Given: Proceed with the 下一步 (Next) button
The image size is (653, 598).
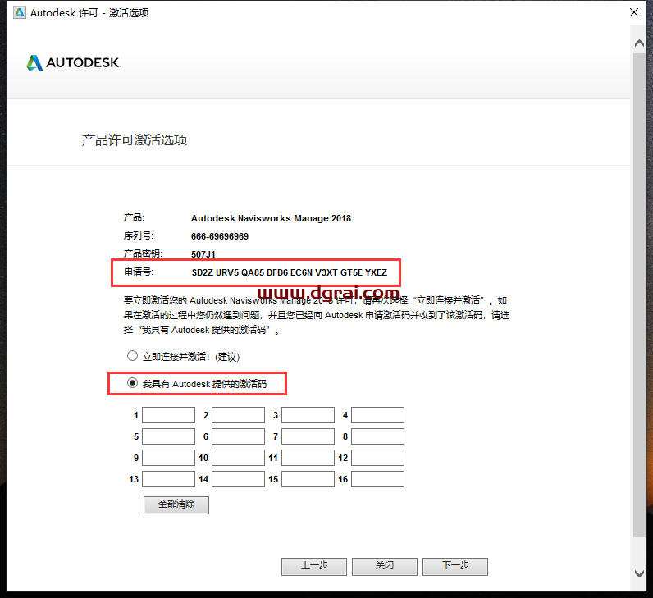Looking at the screenshot, I should point(455,566).
